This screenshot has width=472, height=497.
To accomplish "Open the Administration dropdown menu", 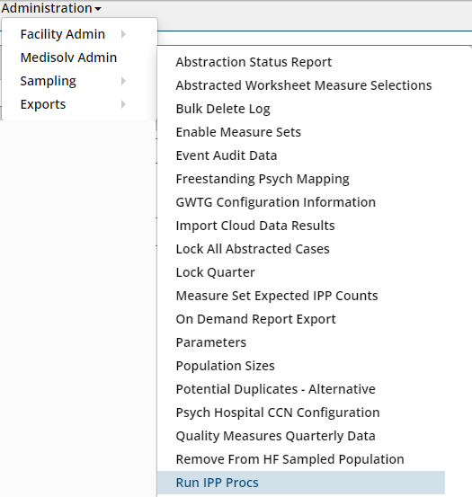I will click(51, 8).
